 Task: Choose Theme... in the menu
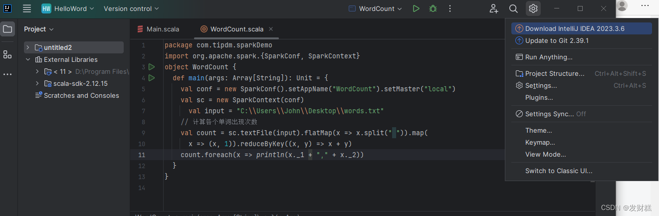point(582,130)
